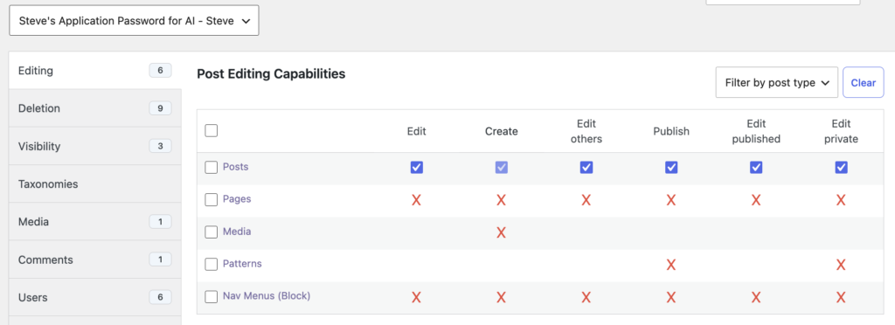The image size is (895, 325).
Task: Uncheck Edit published capability for Posts
Action: click(756, 167)
